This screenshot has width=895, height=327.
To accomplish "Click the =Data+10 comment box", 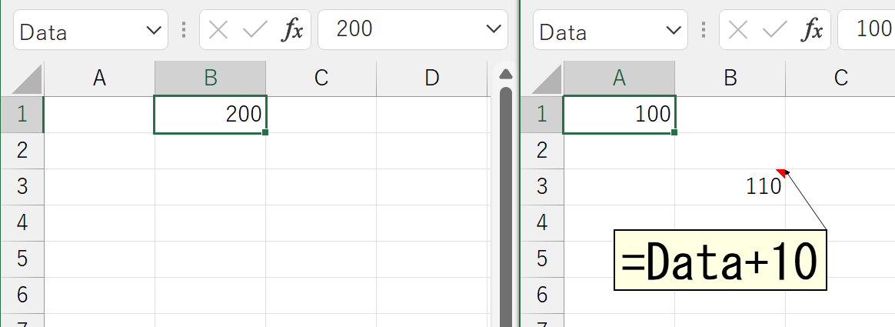I will [x=720, y=261].
